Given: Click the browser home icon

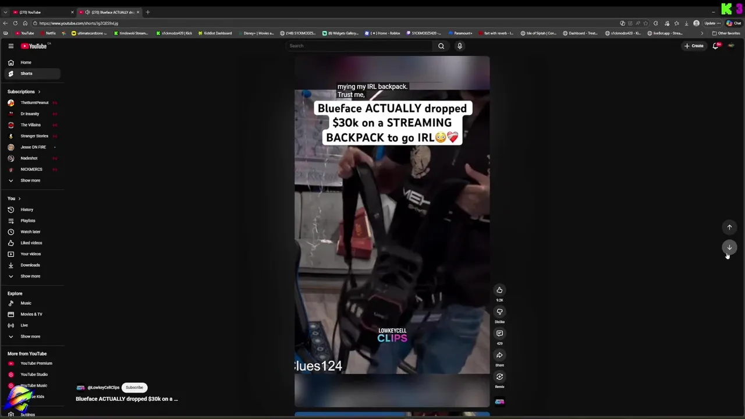Looking at the screenshot, I should point(25,23).
